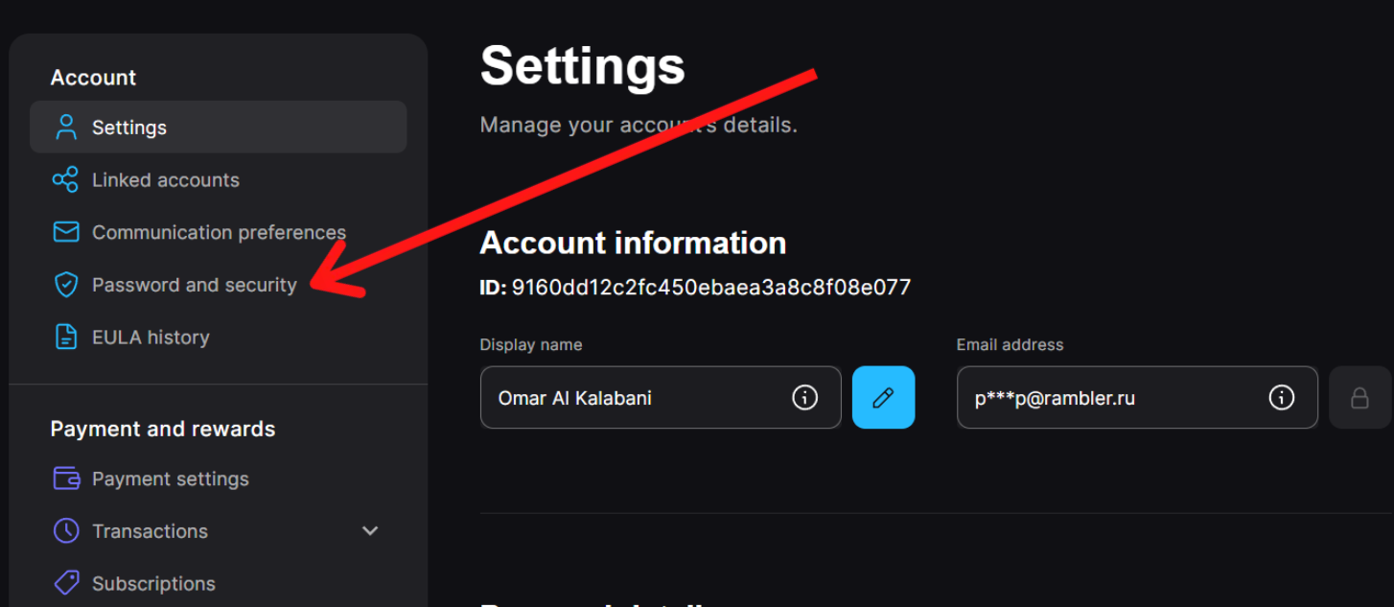Click the Linked accounts share icon

65,180
